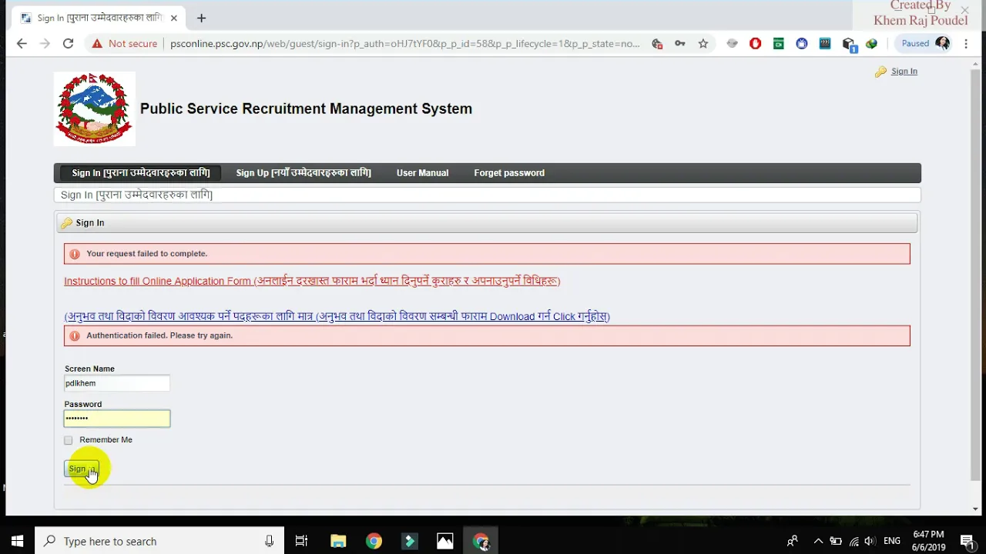Open the Chrome three-dot menu
The image size is (986, 554).
[967, 44]
